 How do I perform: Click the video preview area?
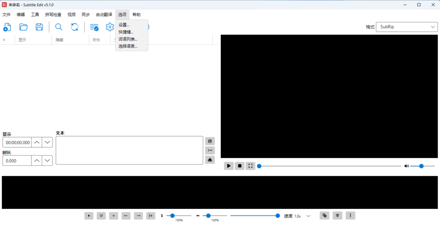pyautogui.click(x=329, y=96)
